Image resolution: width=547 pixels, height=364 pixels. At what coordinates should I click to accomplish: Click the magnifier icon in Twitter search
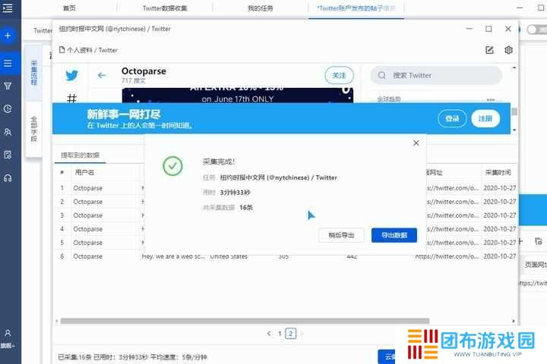tap(382, 75)
